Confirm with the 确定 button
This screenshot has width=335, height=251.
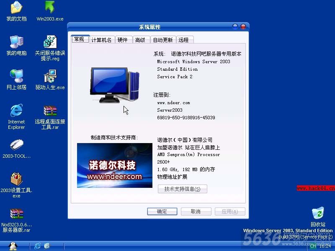coord(162,212)
